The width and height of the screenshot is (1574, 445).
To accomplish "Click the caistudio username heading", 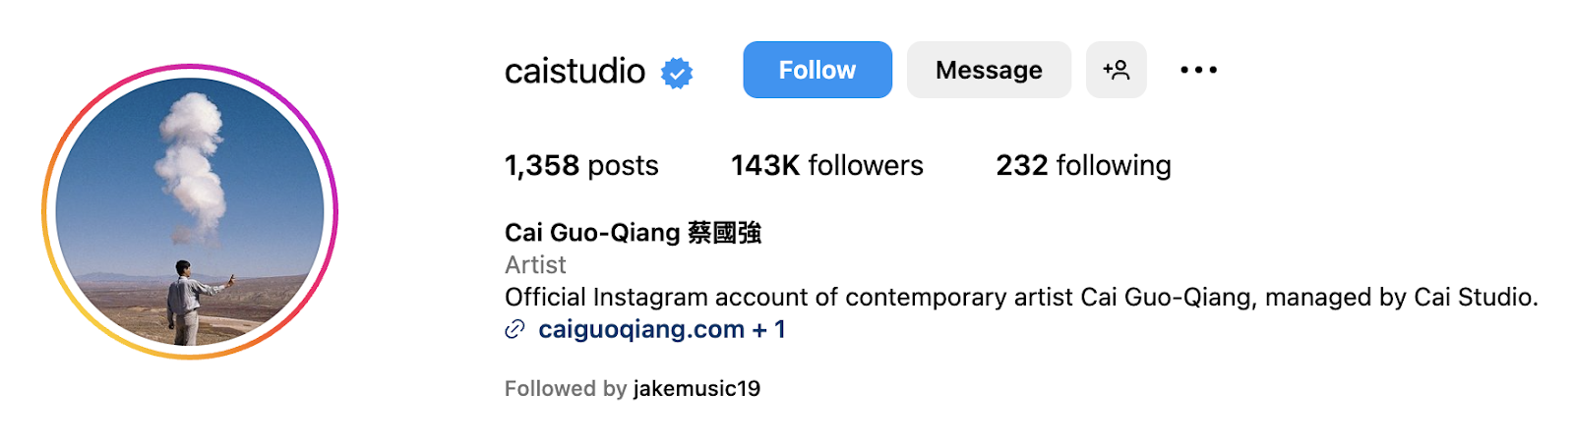I will 575,71.
